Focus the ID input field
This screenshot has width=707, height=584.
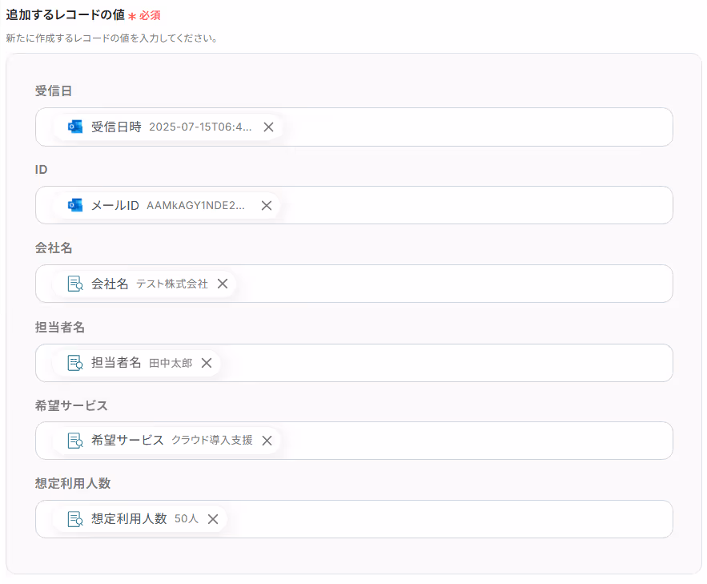pyautogui.click(x=354, y=205)
